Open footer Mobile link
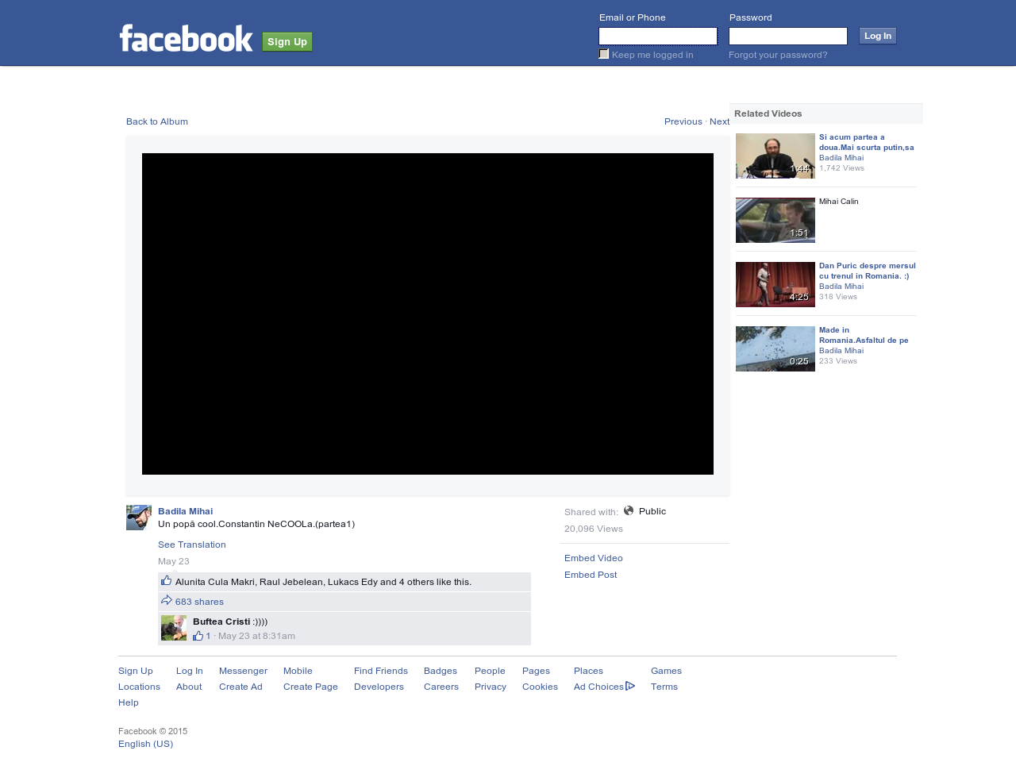 (298, 671)
